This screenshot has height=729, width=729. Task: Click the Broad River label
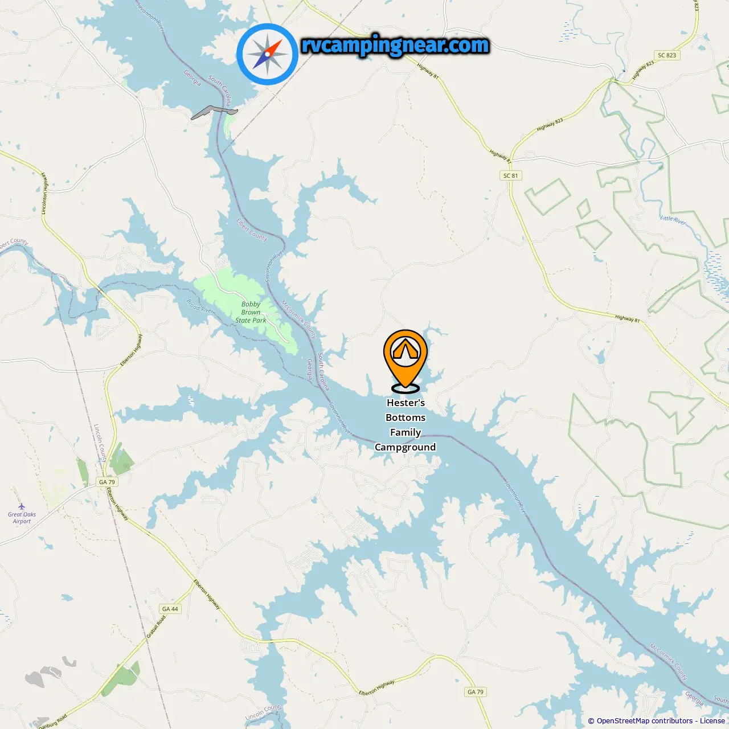click(x=199, y=306)
